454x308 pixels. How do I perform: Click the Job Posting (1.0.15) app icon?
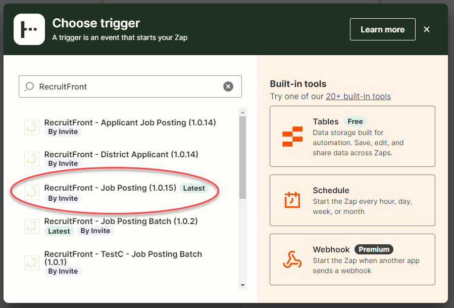[x=31, y=193]
